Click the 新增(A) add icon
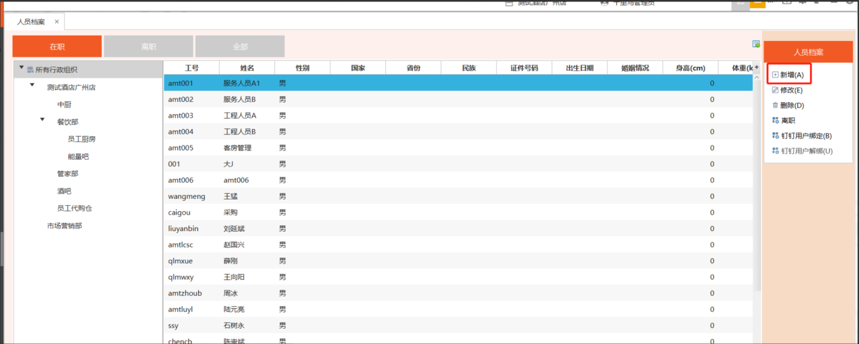Viewport: 859px width, 344px height. coord(775,75)
